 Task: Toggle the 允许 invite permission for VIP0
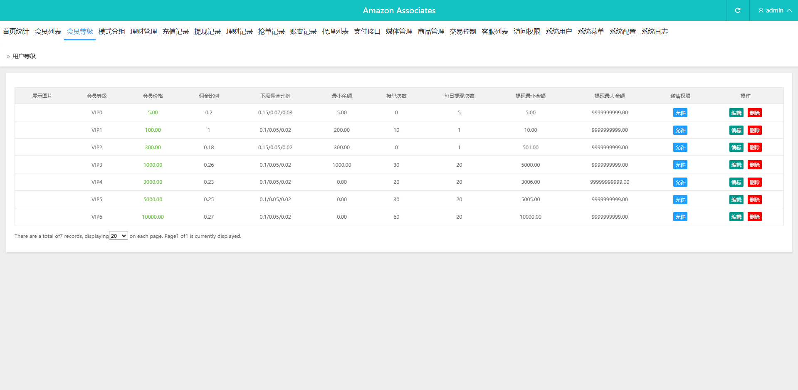pos(680,113)
